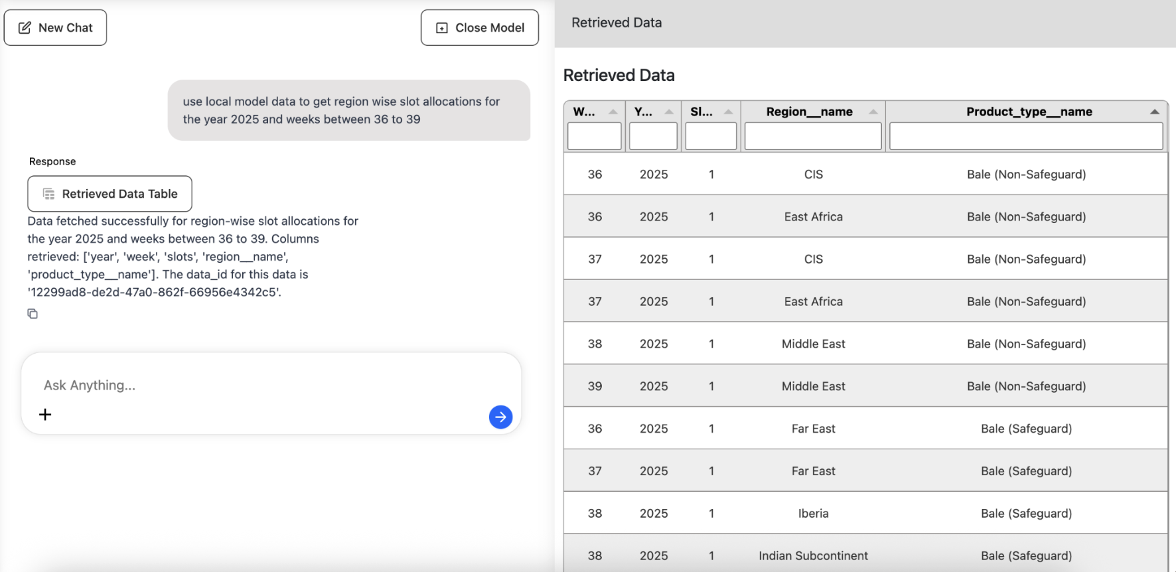Click the plus attachment icon

45,415
